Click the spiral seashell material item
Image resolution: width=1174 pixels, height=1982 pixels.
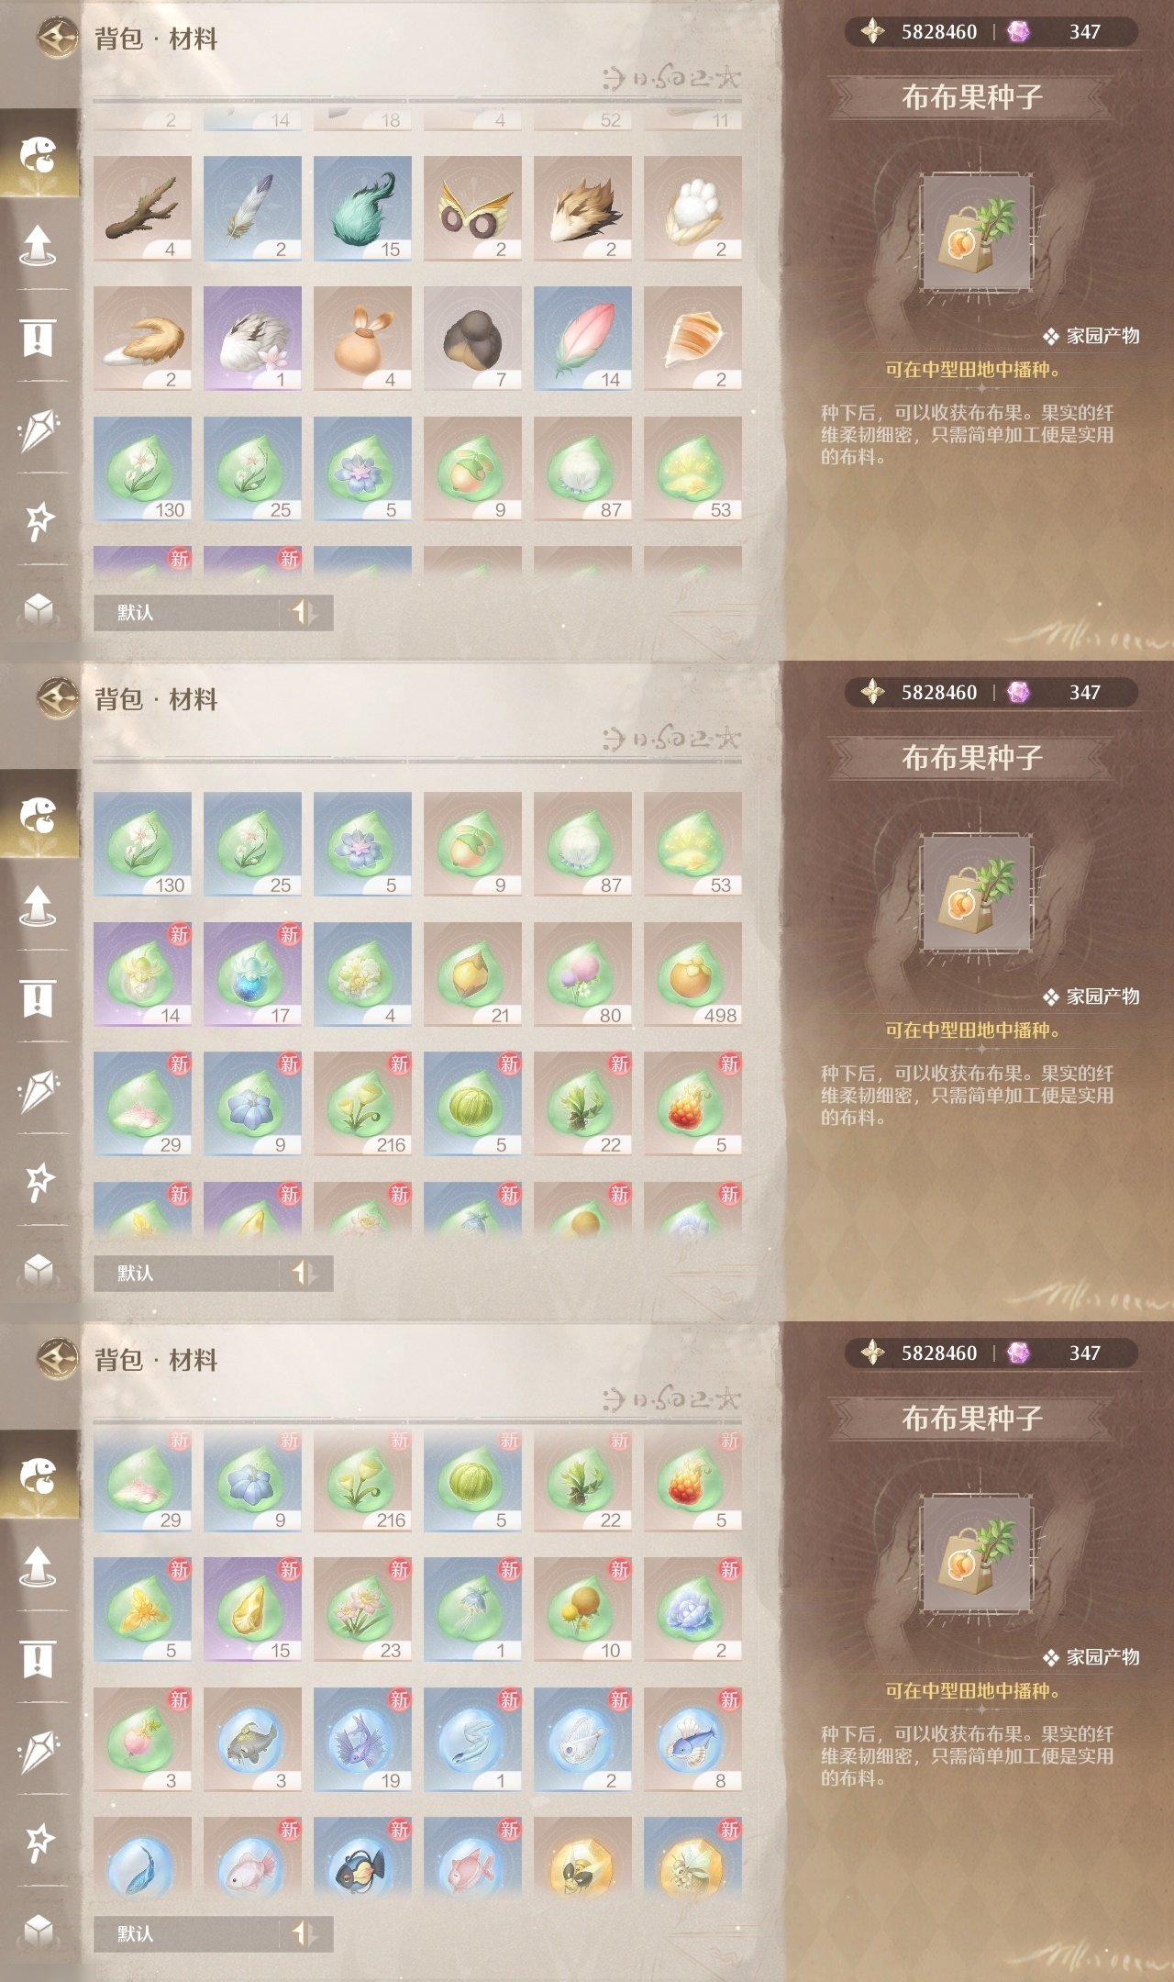pos(692,339)
